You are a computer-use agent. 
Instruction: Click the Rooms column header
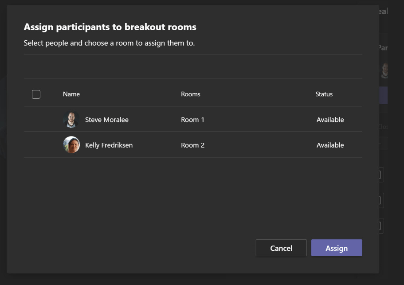pyautogui.click(x=191, y=94)
